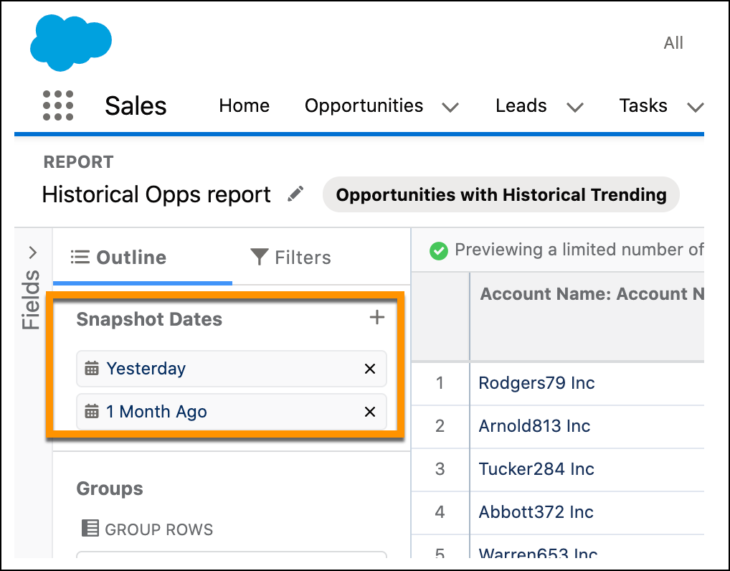
Task: Click the Groups section heading
Action: tap(110, 488)
